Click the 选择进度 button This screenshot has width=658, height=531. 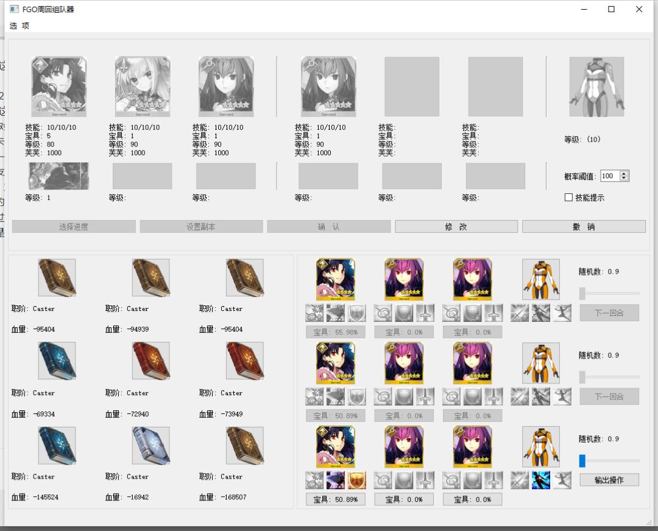point(74,227)
